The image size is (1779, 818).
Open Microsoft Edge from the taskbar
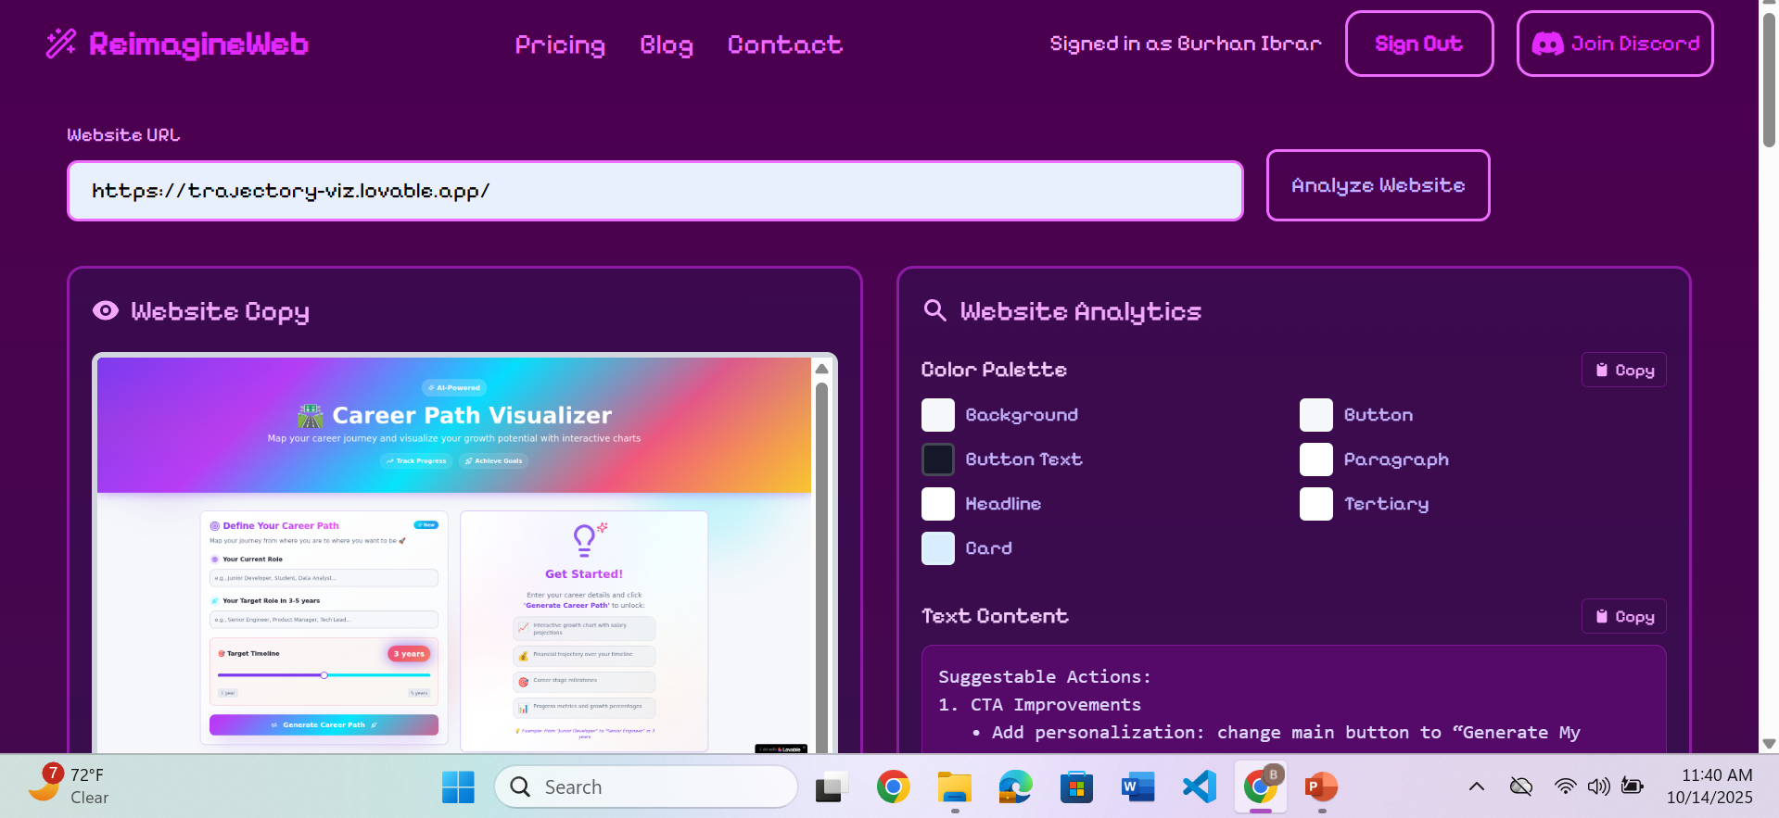coord(1015,787)
